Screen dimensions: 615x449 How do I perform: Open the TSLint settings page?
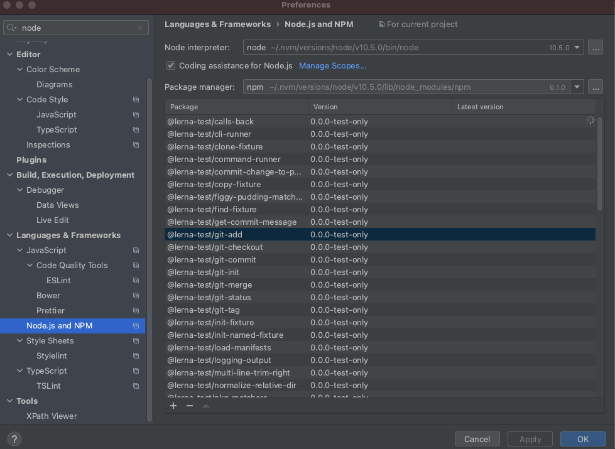click(x=48, y=386)
